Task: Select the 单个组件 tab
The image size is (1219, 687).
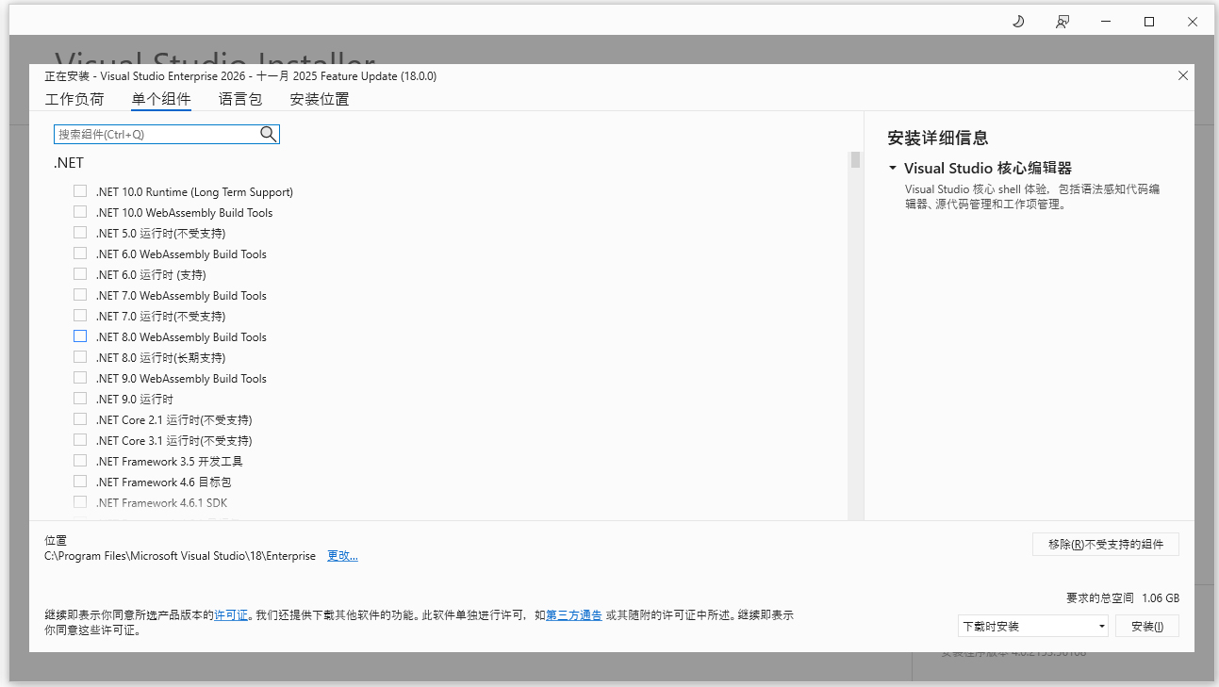Action: click(161, 99)
